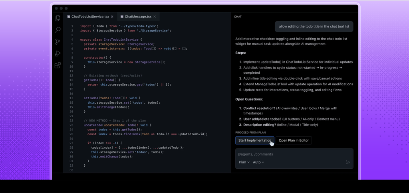
Task: Click the 'Open Questions:' heading
Action: (249, 99)
